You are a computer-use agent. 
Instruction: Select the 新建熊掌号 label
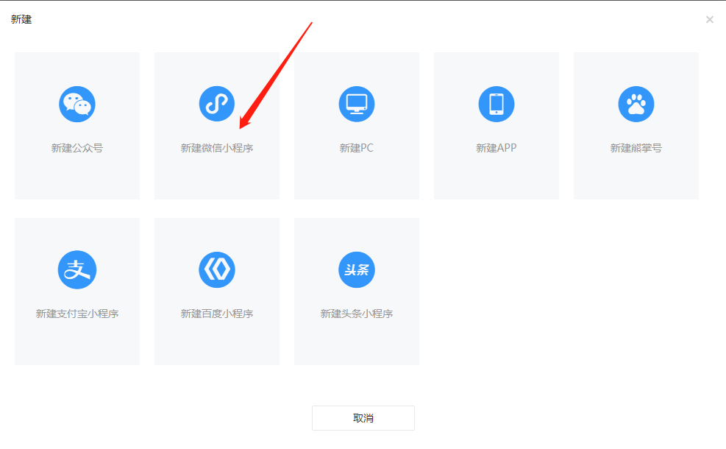point(636,148)
